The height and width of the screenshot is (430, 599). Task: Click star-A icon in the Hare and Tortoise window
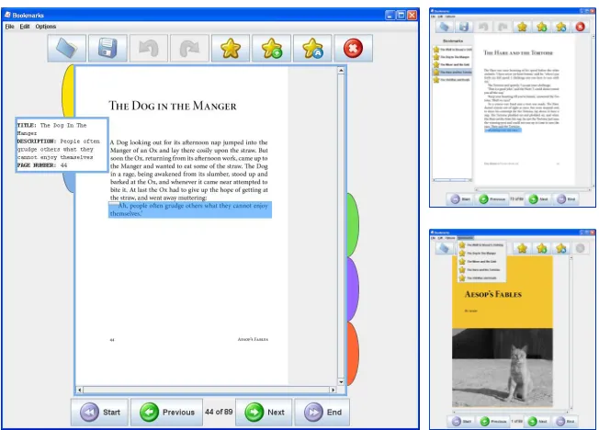click(561, 27)
